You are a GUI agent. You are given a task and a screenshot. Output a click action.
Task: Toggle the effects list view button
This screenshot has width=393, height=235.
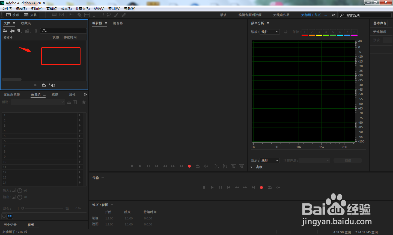[10, 216]
